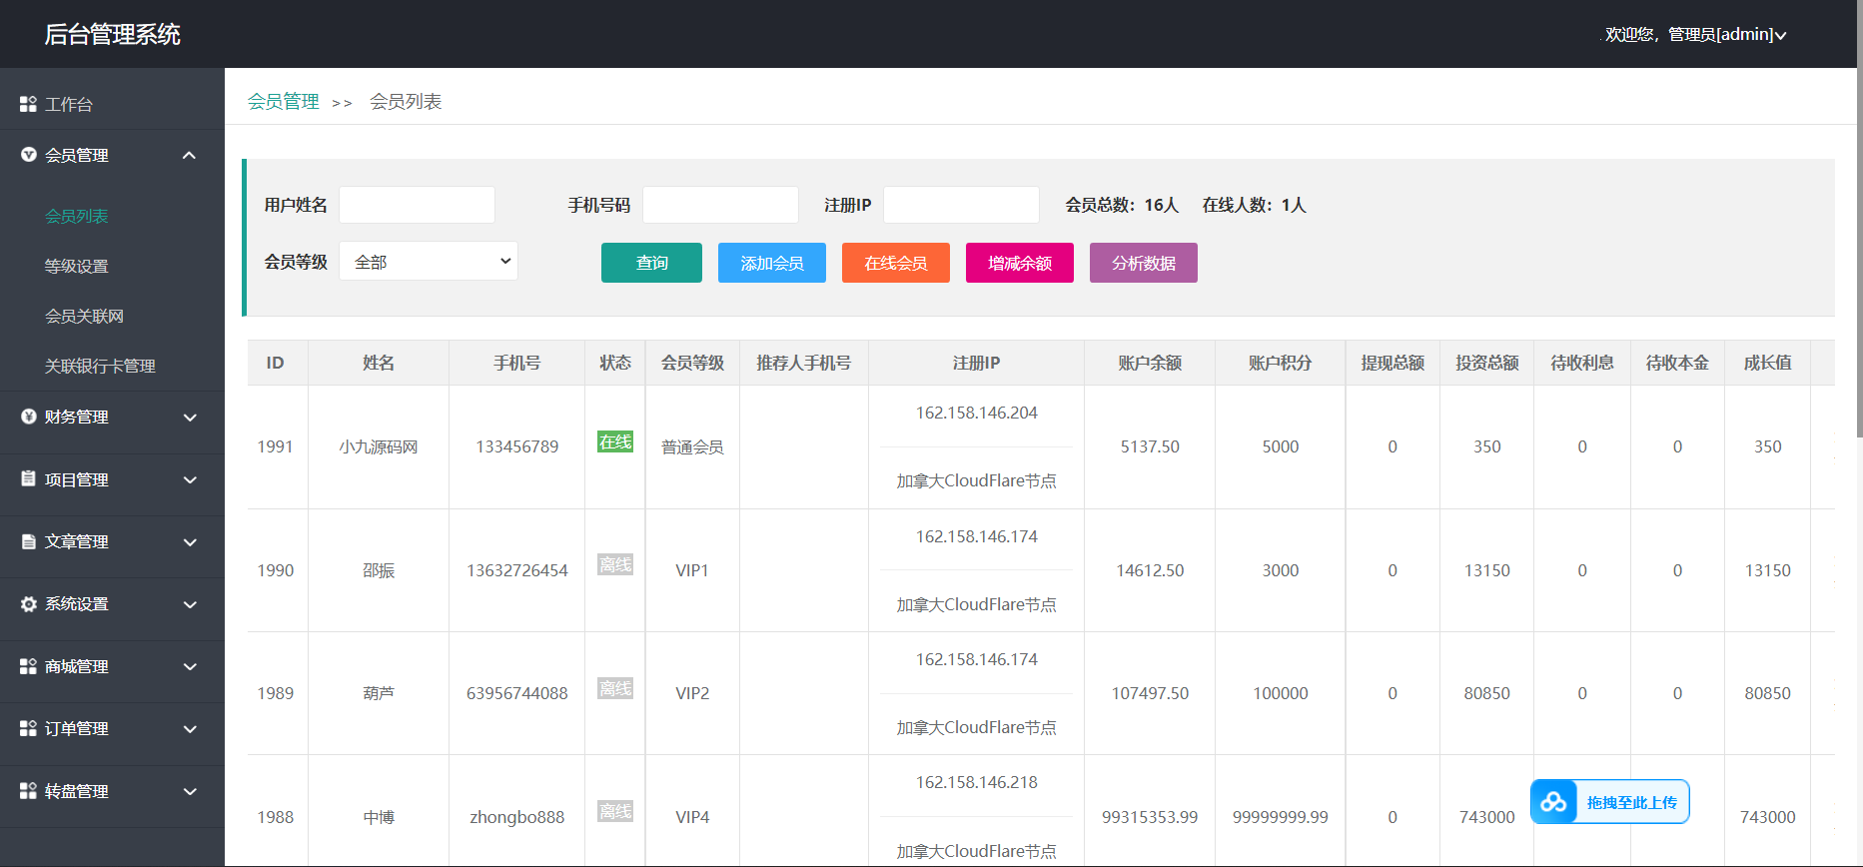This screenshot has height=867, width=1863.
Task: Click the 添加会员 button
Action: [772, 263]
